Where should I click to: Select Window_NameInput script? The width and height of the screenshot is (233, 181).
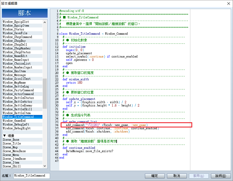click(x=23, y=60)
